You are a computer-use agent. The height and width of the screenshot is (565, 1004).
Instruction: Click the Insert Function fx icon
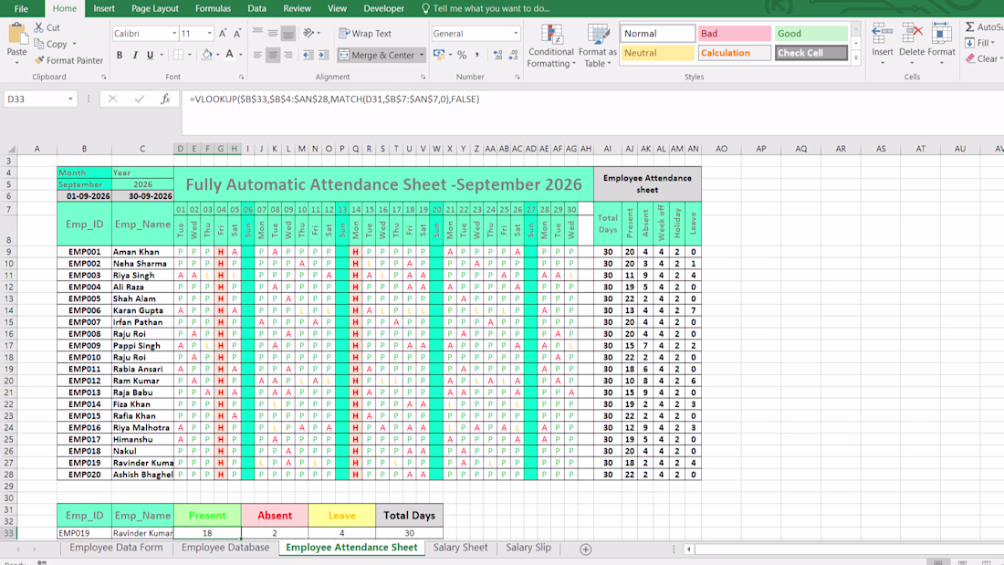coord(165,99)
